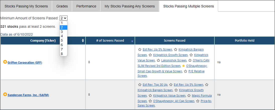Star the Magic Formula Screen
This screenshot has width=275, height=110.
(189, 96)
